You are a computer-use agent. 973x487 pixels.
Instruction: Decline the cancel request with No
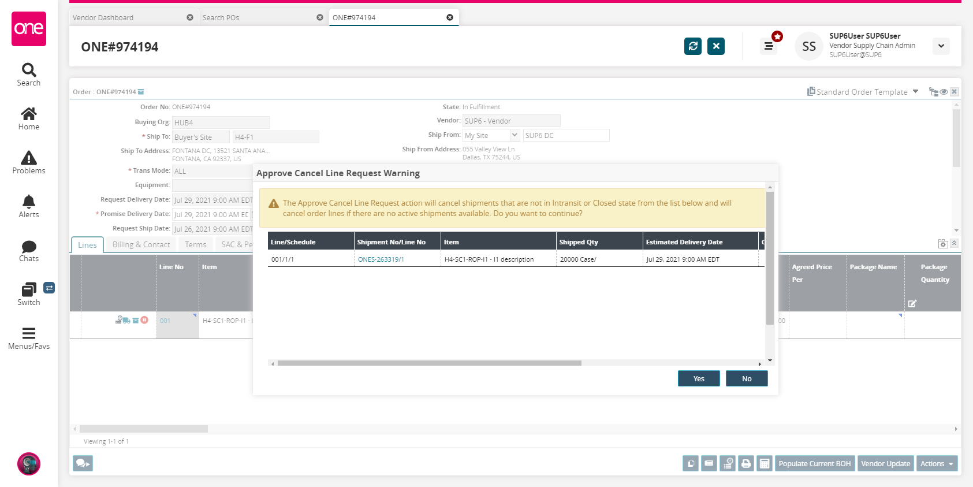click(747, 378)
